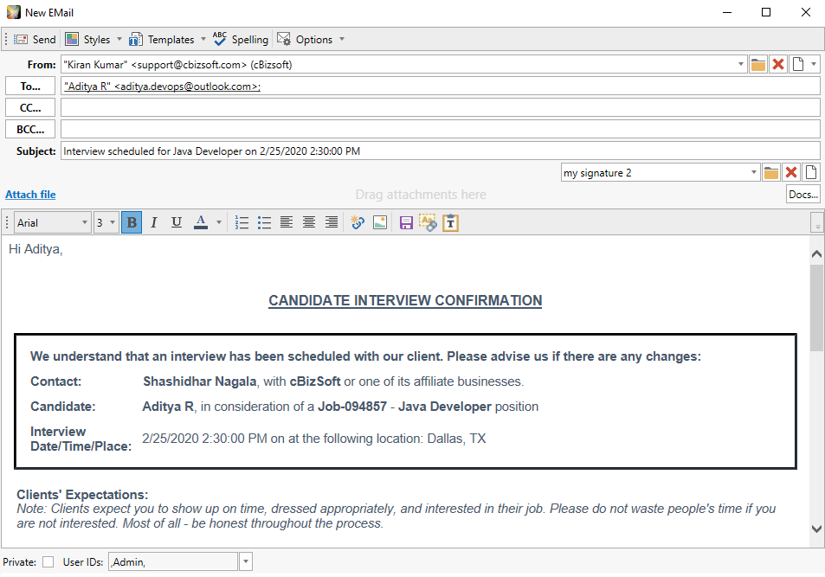The height and width of the screenshot is (577, 825).
Task: Open the Styles menu
Action: click(x=87, y=40)
